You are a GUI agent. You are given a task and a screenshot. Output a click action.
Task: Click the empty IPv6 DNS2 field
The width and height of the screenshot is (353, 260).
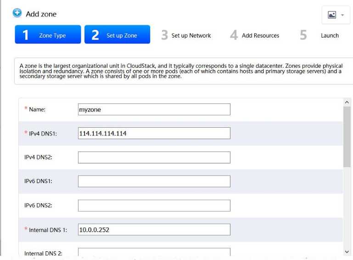pos(154,206)
